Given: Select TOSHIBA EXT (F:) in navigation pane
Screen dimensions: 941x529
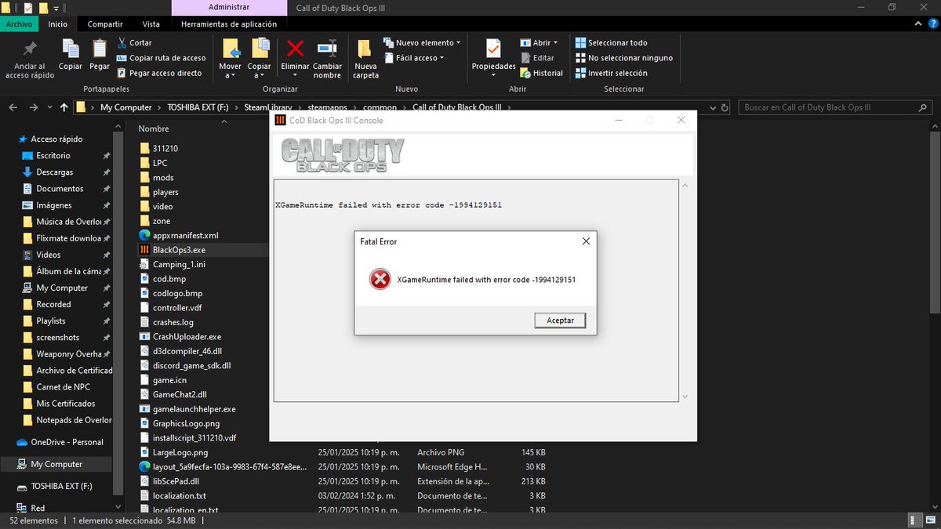Looking at the screenshot, I should [61, 486].
